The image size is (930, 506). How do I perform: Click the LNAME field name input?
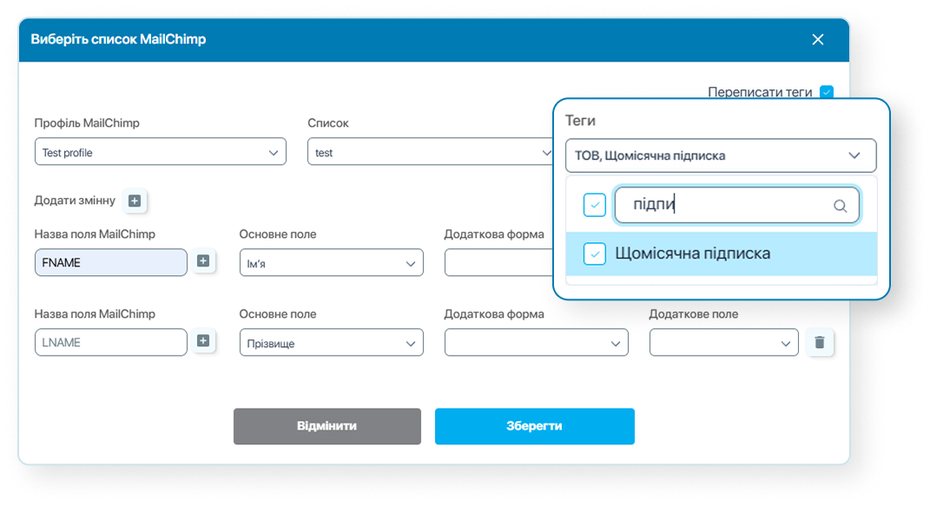tap(111, 343)
